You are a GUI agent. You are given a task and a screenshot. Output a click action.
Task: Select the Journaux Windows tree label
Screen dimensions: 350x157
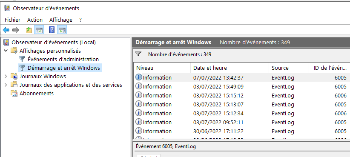(x=43, y=76)
